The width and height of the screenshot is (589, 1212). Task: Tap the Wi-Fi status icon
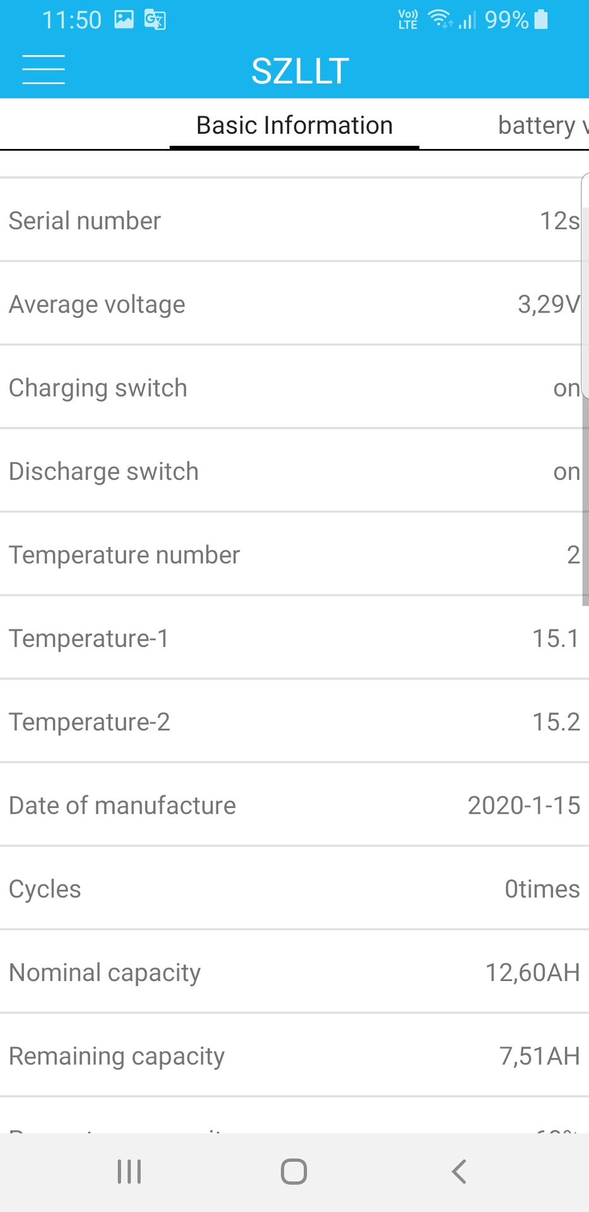(440, 19)
